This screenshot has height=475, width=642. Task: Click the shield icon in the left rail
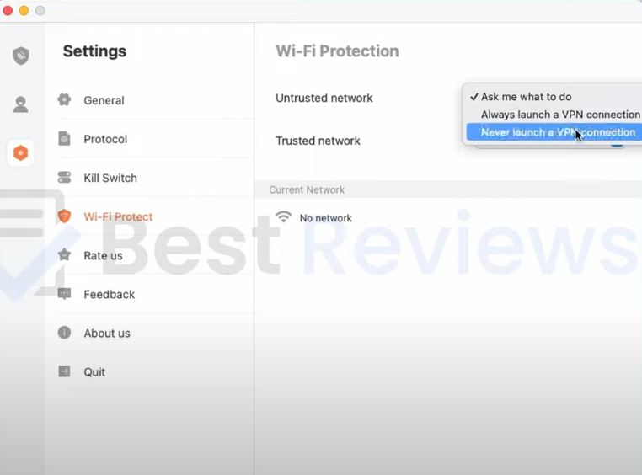pos(21,56)
